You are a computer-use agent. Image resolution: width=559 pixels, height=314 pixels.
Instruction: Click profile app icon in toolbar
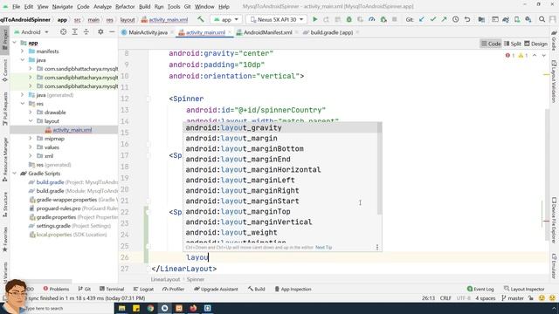coord(372,19)
